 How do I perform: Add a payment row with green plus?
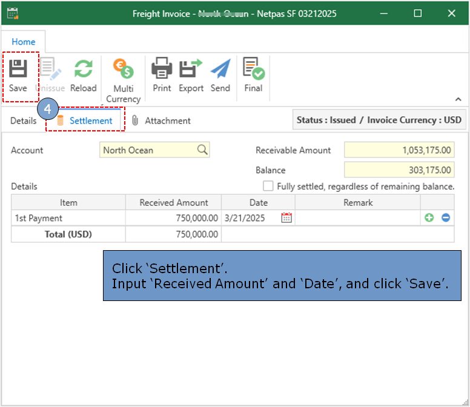pyautogui.click(x=429, y=218)
